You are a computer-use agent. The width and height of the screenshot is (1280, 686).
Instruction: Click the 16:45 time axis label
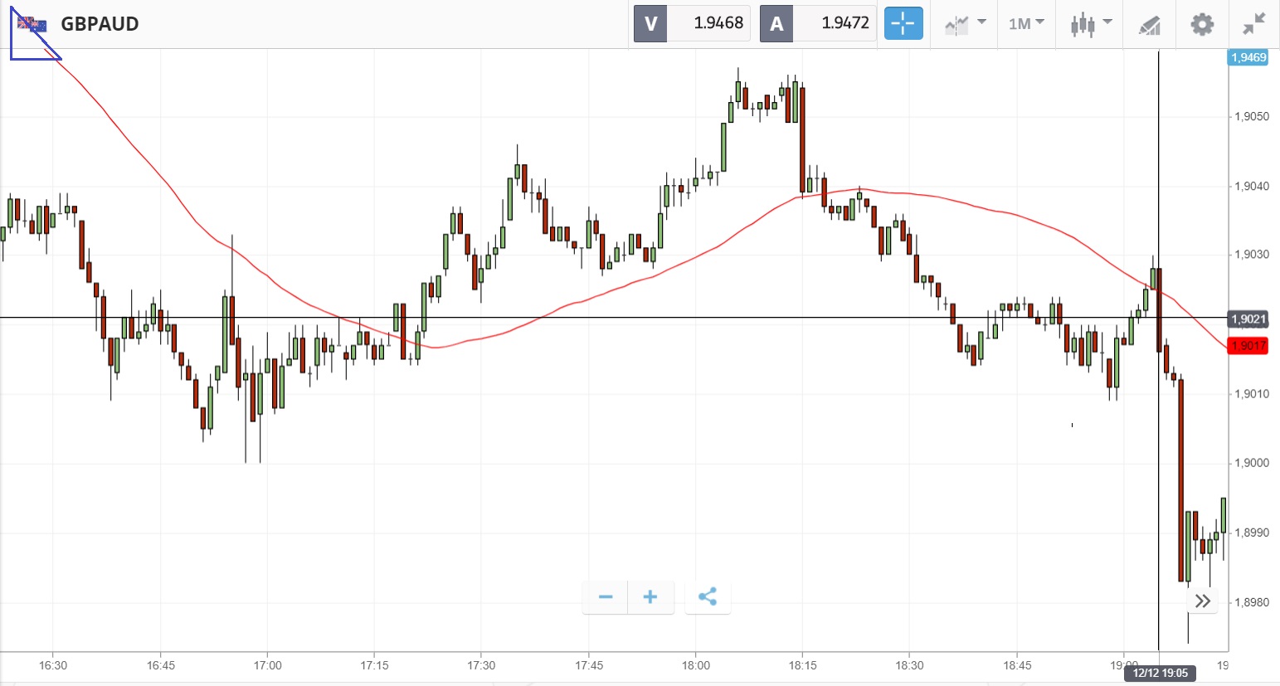[161, 665]
